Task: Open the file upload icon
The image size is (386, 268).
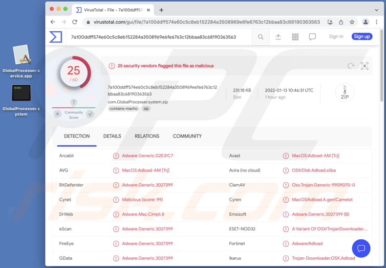Action: [278, 37]
